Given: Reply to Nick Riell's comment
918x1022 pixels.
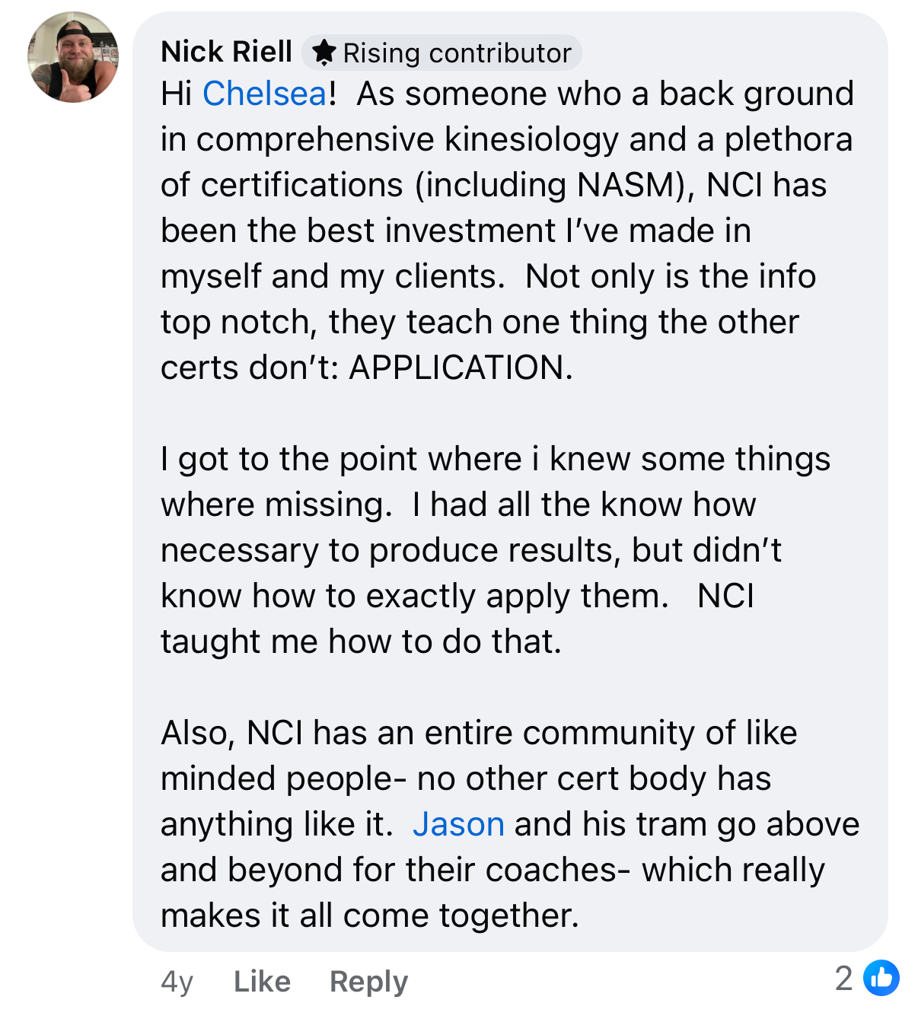Looking at the screenshot, I should tap(368, 982).
